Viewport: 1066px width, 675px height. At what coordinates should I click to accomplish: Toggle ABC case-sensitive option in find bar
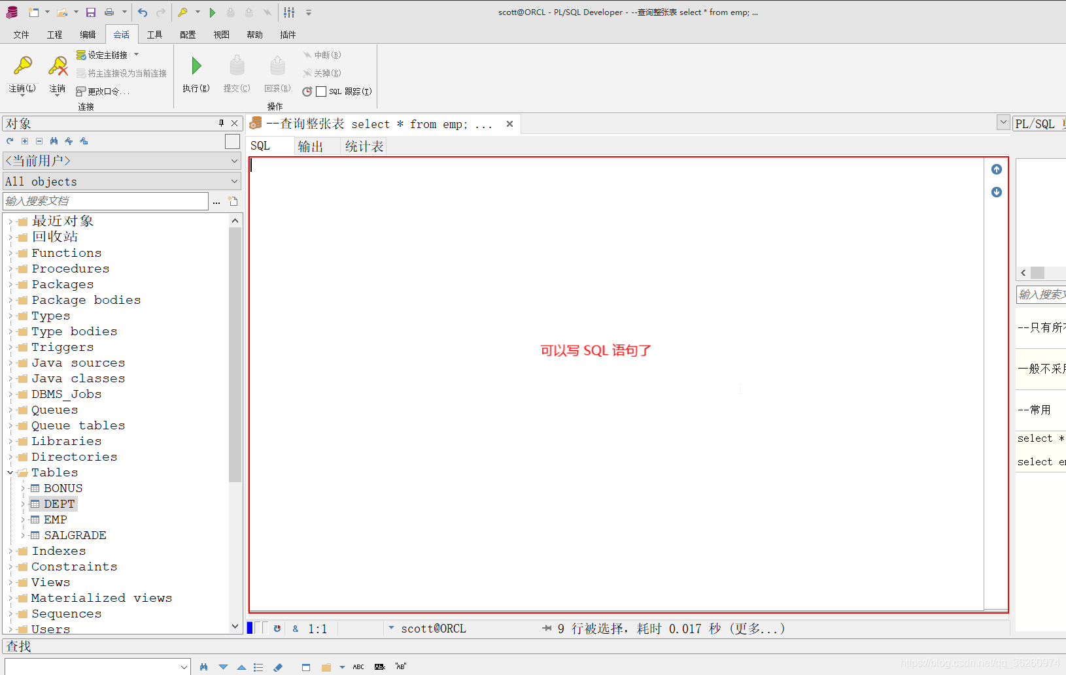tap(358, 667)
